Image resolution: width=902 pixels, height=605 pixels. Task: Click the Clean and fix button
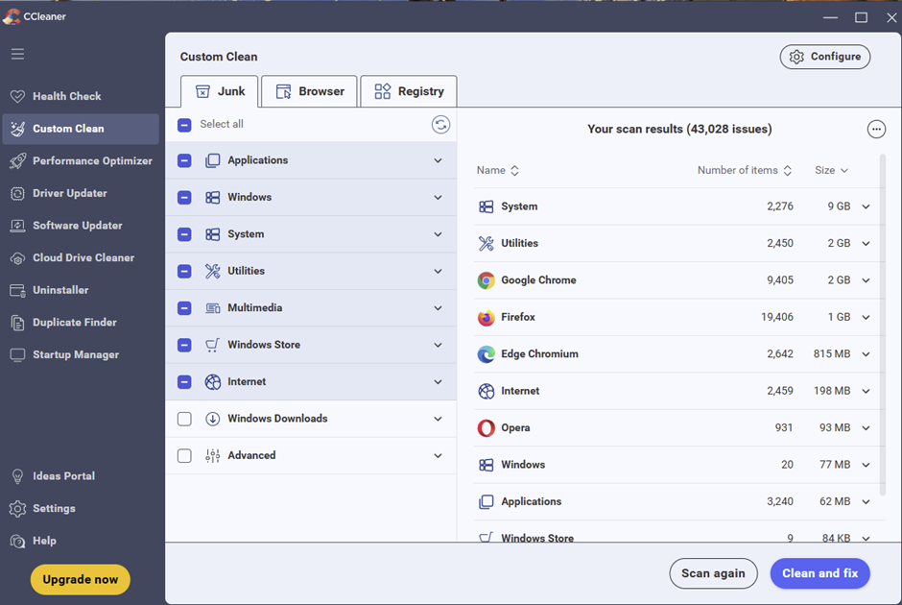pyautogui.click(x=819, y=573)
